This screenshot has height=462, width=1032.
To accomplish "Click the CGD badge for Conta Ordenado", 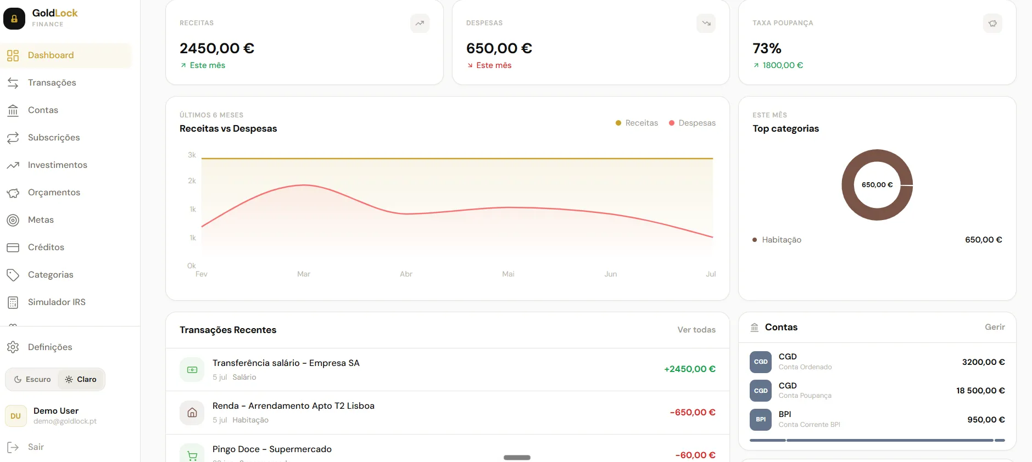I will tap(761, 362).
